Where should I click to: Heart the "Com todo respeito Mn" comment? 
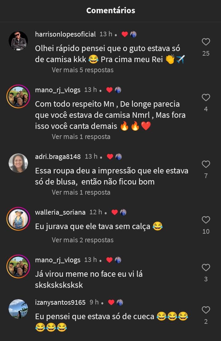pyautogui.click(x=206, y=97)
